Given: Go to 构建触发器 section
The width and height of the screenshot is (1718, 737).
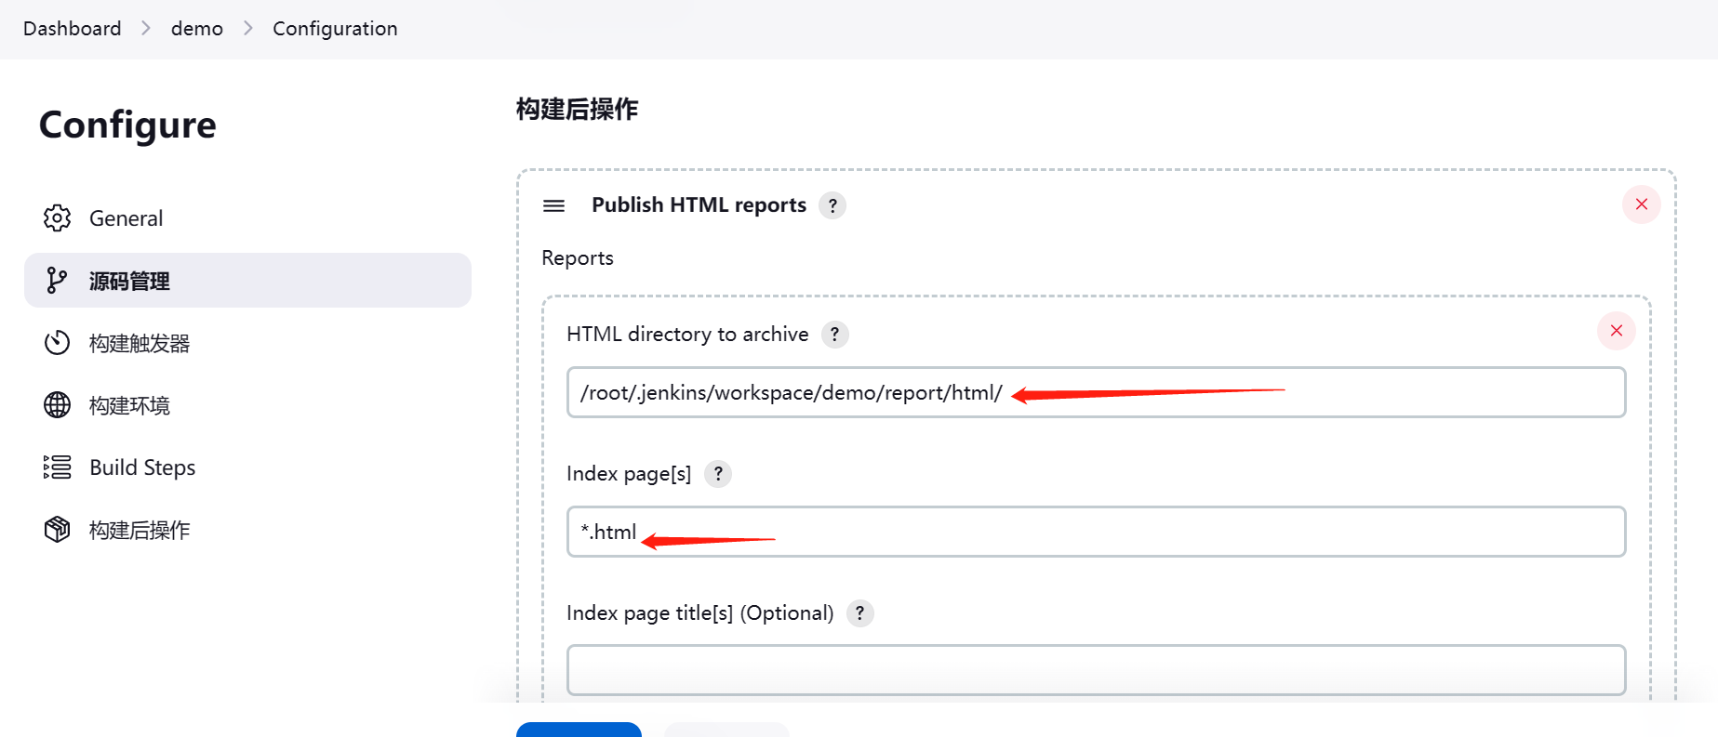Looking at the screenshot, I should (247, 343).
